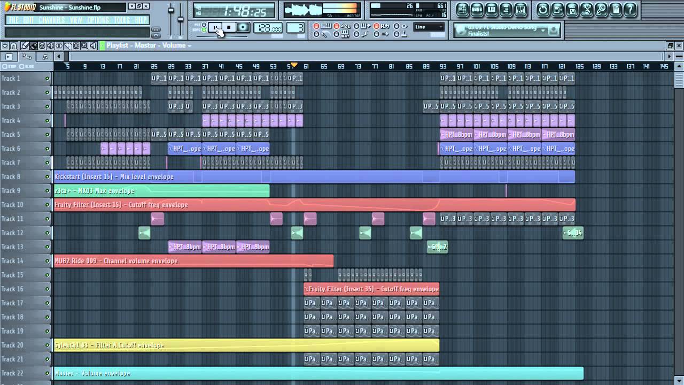Click the pattern number 3 selector
This screenshot has height=385, width=684.
296,28
